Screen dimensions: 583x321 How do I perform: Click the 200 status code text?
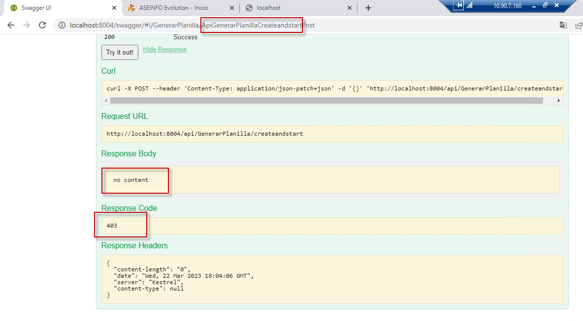coord(109,37)
